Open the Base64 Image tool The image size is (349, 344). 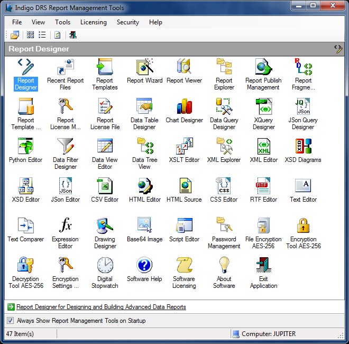click(x=145, y=230)
